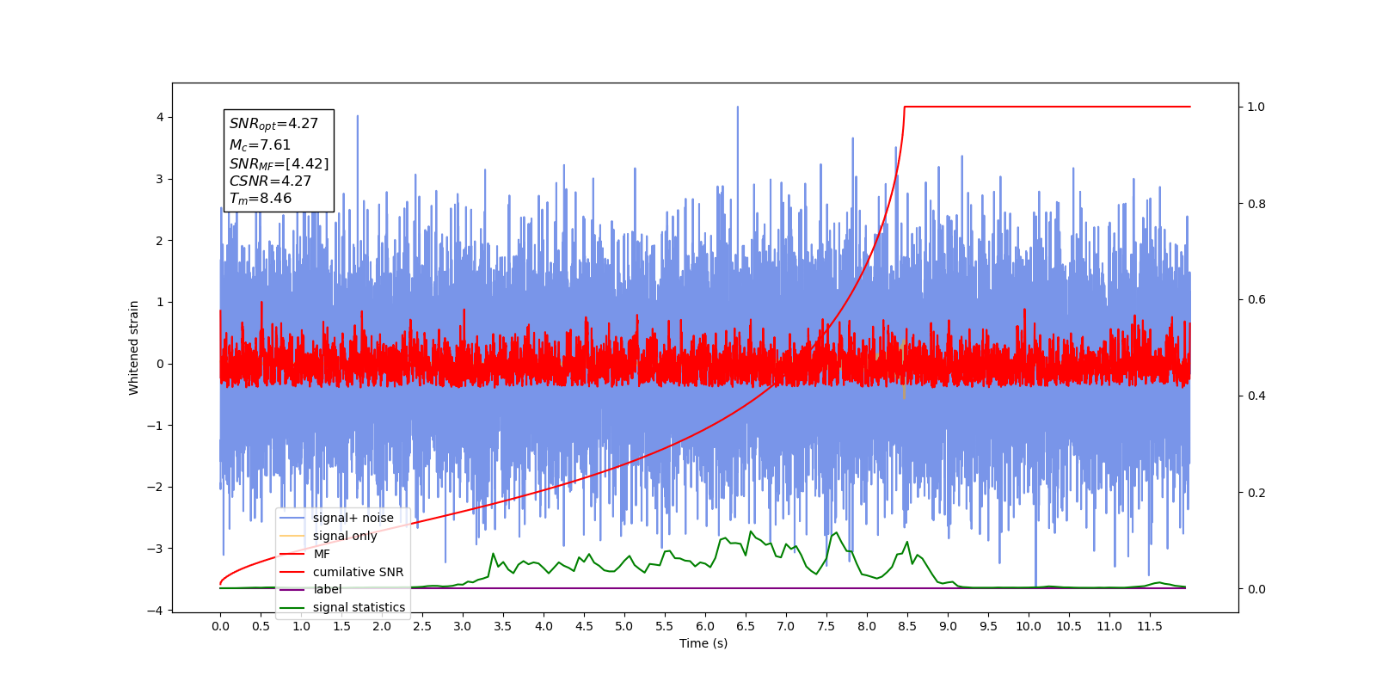Click the 4.5 tick on the time axis

pos(584,626)
